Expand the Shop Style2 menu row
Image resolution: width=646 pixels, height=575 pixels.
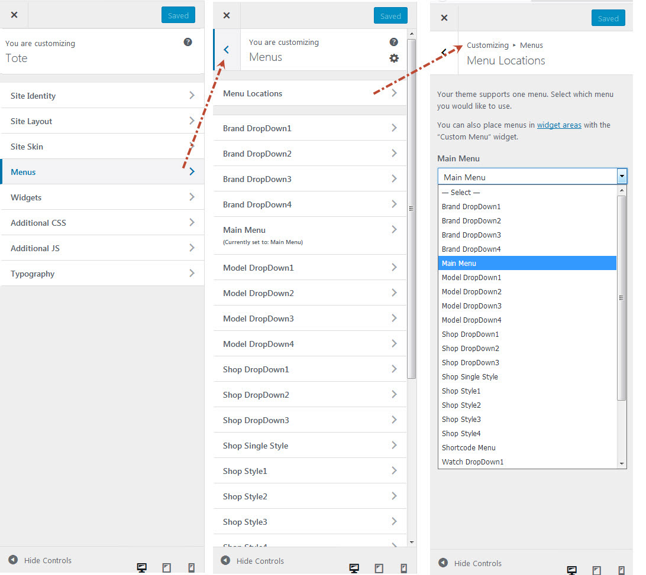click(310, 496)
